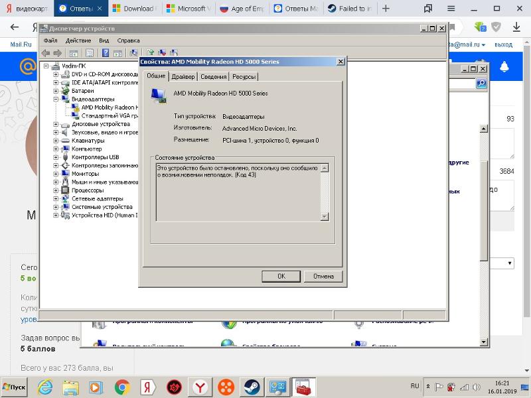Toggle the console tree toolbar icon
The image size is (531, 398).
point(74,53)
